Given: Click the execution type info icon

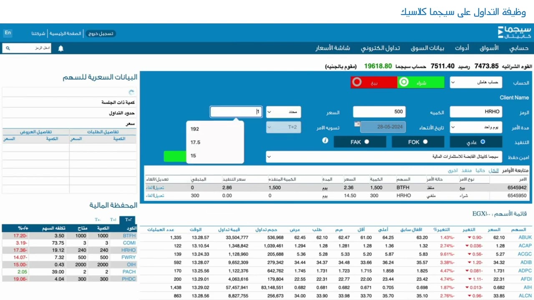Looking at the screenshot, I should [x=325, y=141].
